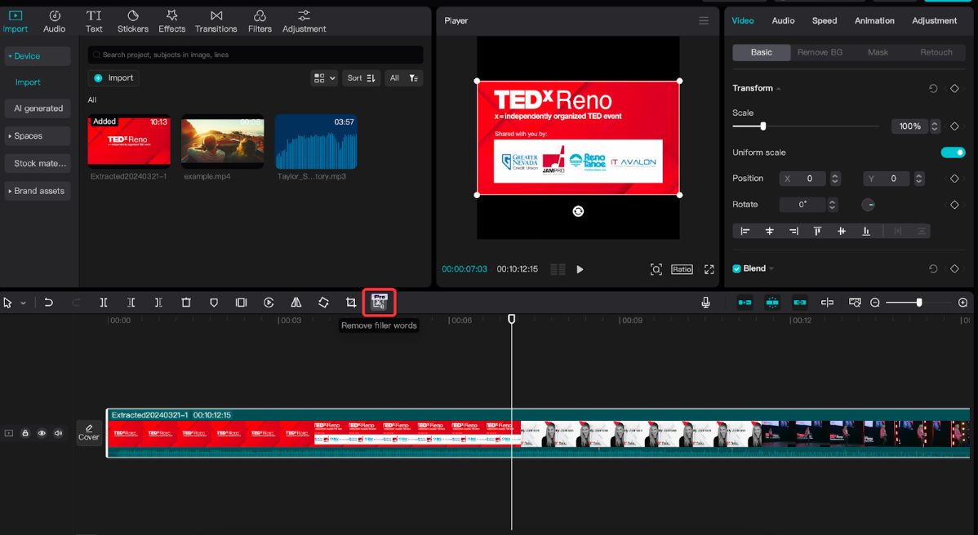Toggle the Uniform scale switch
This screenshot has width=978, height=535.
952,153
